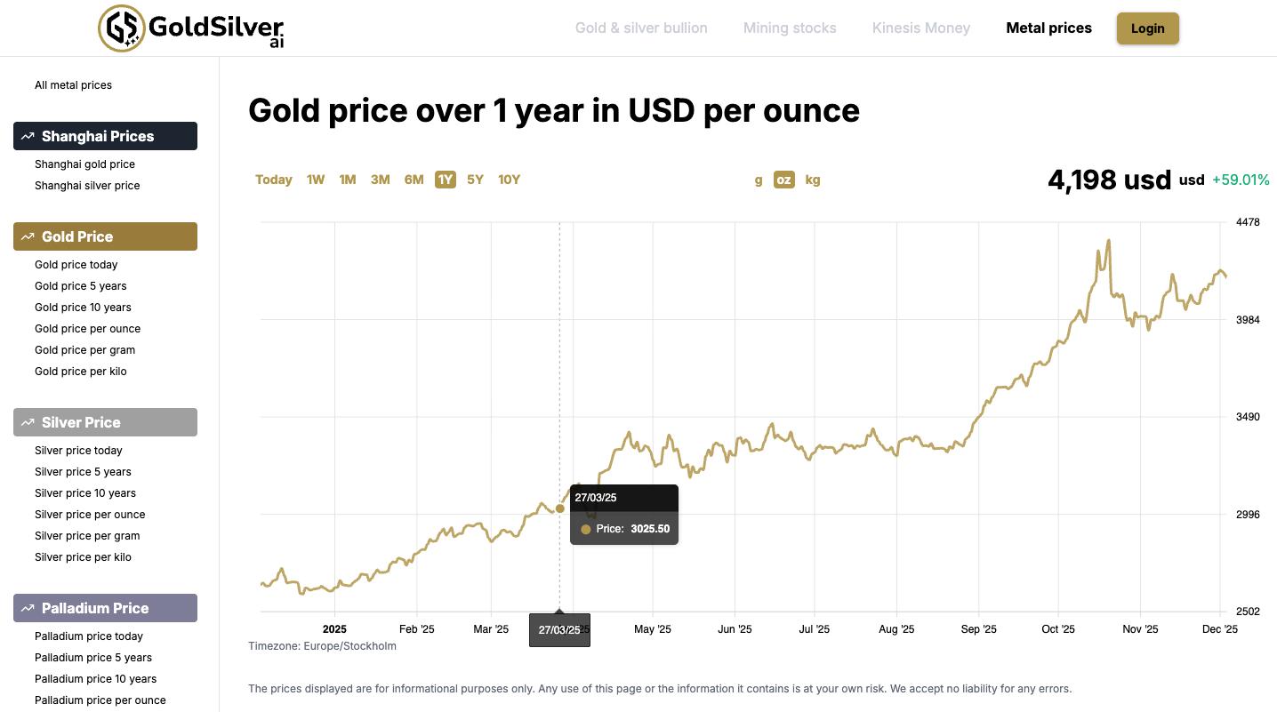This screenshot has height=712, width=1277.
Task: Switch unit to grams
Action: (x=759, y=180)
